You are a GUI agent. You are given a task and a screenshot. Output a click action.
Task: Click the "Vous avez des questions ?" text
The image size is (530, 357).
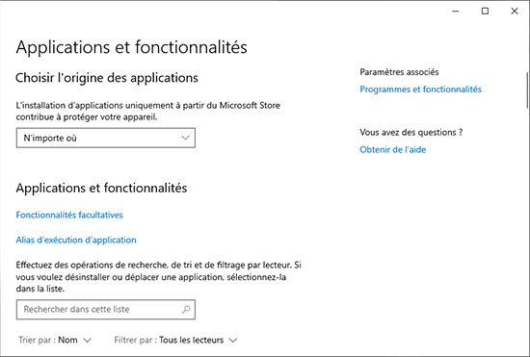pos(411,132)
